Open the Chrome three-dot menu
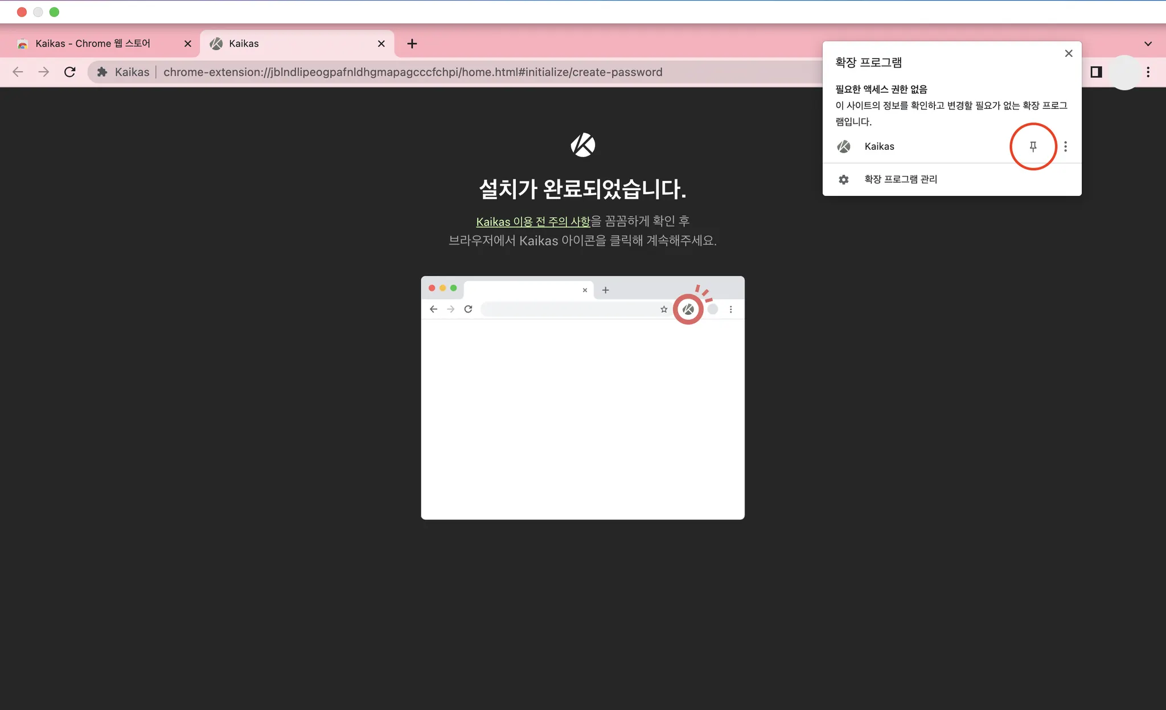 [1148, 72]
